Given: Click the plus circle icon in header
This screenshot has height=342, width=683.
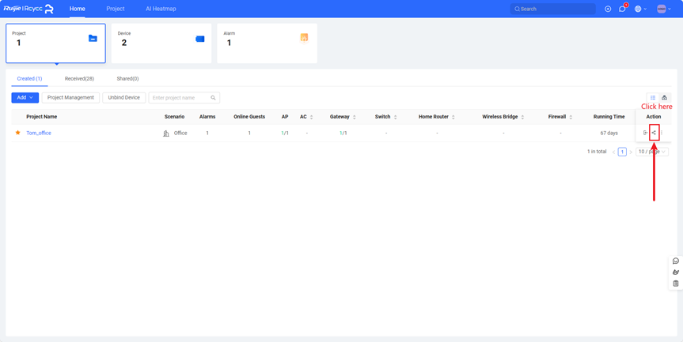Looking at the screenshot, I should point(608,9).
